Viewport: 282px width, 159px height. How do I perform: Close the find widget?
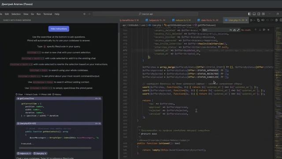[268, 30]
